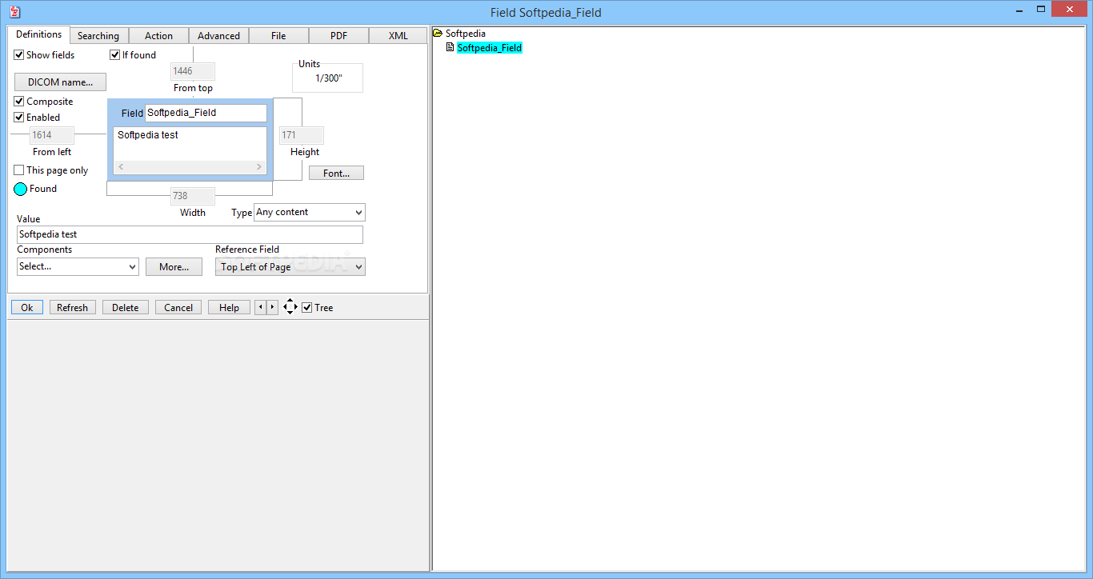1093x579 pixels.
Task: Click the Softpedia folder icon in the tree
Action: pyautogui.click(x=438, y=34)
